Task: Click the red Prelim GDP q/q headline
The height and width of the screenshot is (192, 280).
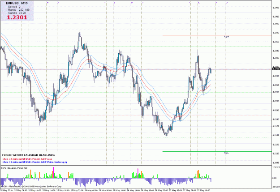Action: pyautogui.click(x=27, y=159)
